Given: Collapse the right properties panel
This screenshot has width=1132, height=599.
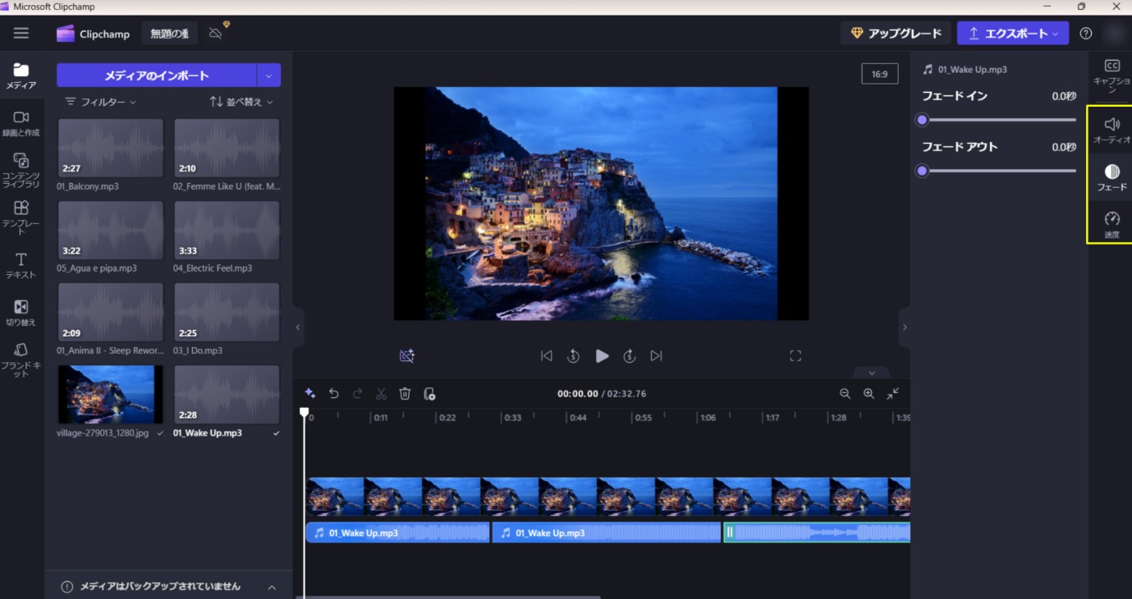Looking at the screenshot, I should coord(905,327).
